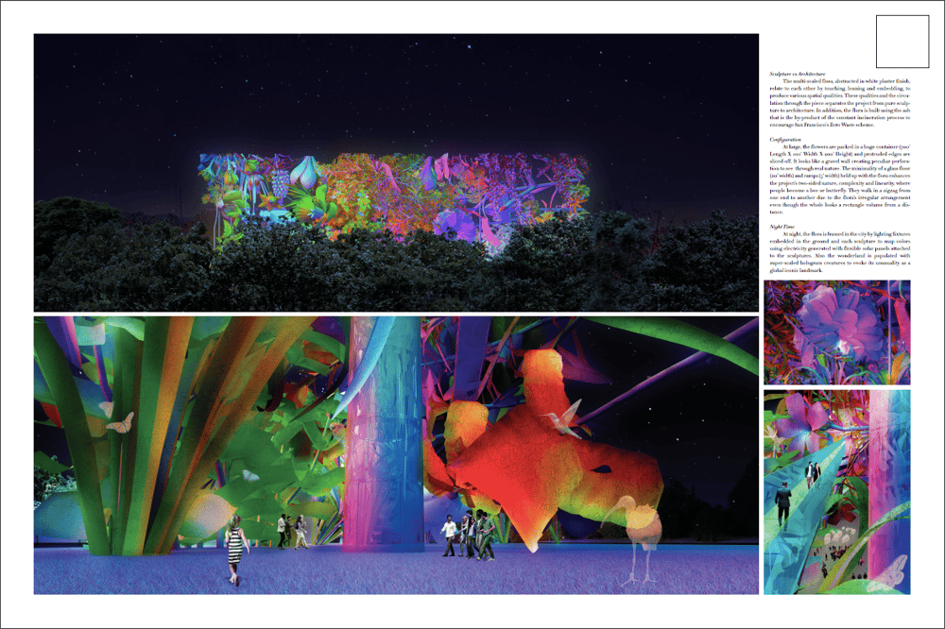Click the "Night Time" heading text
The width and height of the screenshot is (945, 629).
point(782,227)
